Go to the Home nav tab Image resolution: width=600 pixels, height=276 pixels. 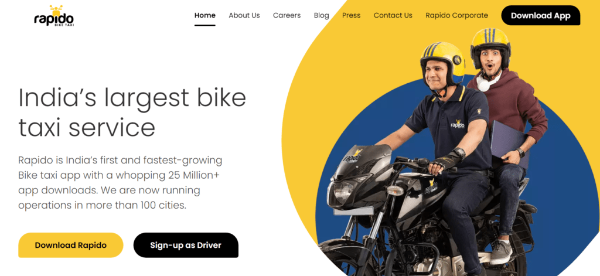click(204, 15)
